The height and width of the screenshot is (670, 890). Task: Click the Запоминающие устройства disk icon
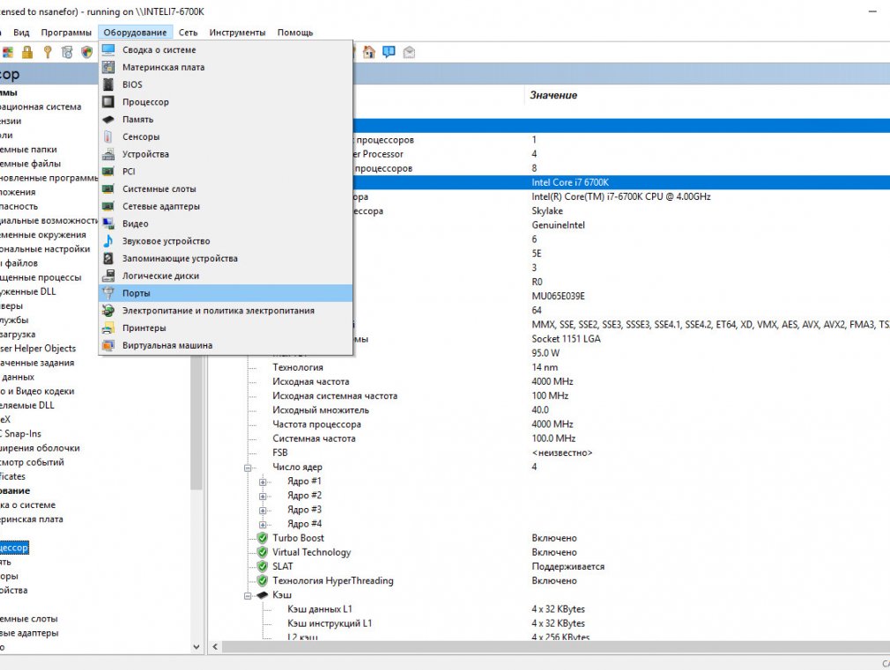coord(108,259)
